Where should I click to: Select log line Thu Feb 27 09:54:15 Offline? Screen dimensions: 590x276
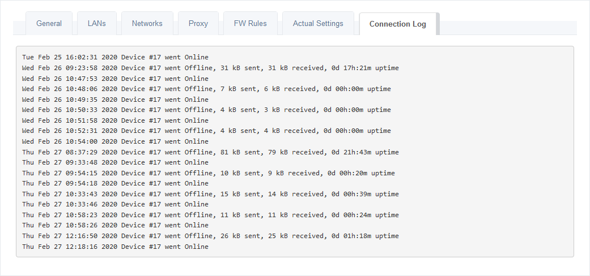pyautogui.click(x=209, y=173)
